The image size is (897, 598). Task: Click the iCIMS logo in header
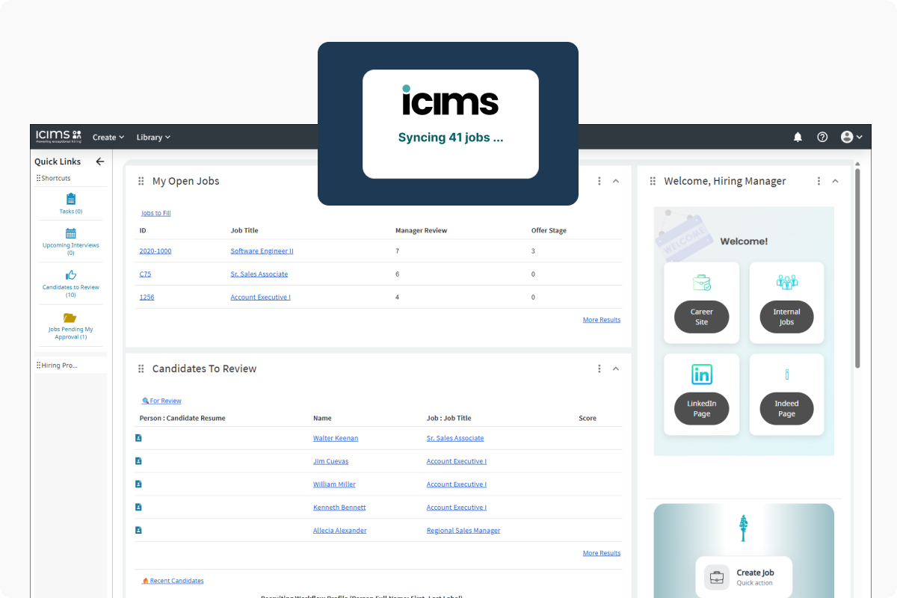[x=58, y=136]
